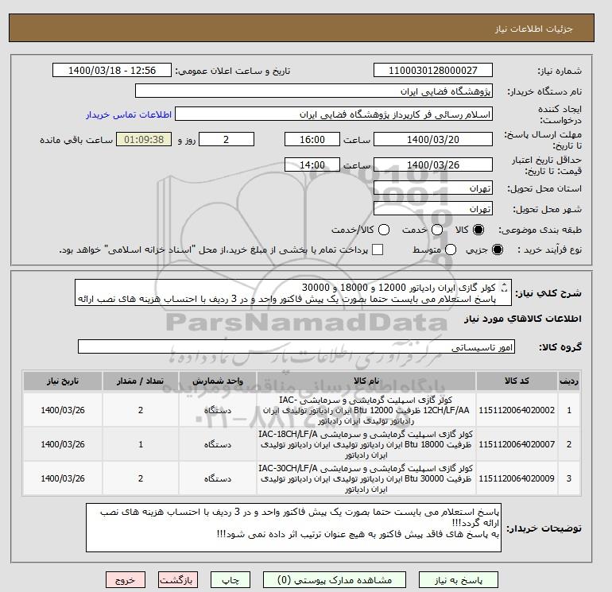Select the خدمت radio button
The width and height of the screenshot is (612, 592).
pyautogui.click(x=437, y=230)
